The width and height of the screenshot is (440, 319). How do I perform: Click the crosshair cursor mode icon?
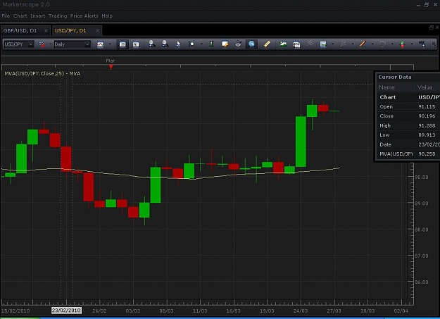191,44
